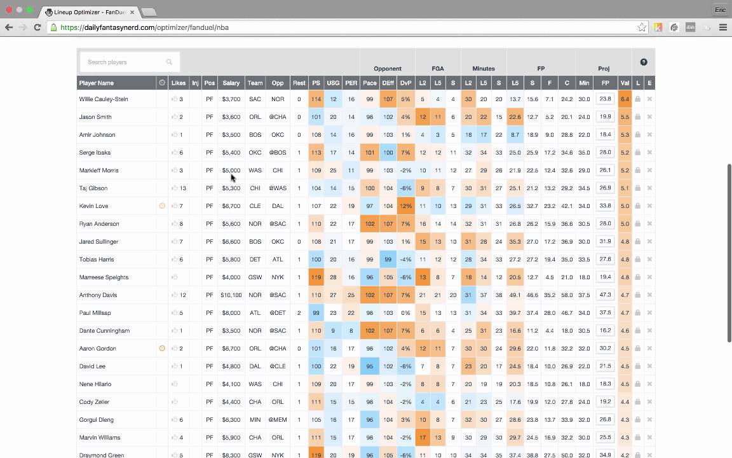Sort by the Pace column header

(x=370, y=83)
